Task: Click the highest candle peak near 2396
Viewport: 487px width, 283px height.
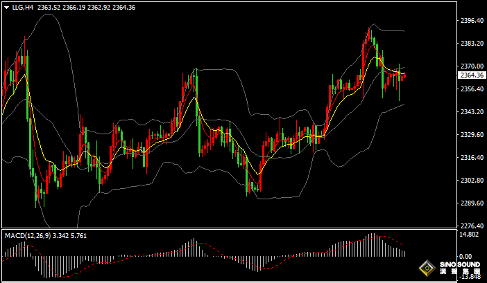Action: click(369, 30)
